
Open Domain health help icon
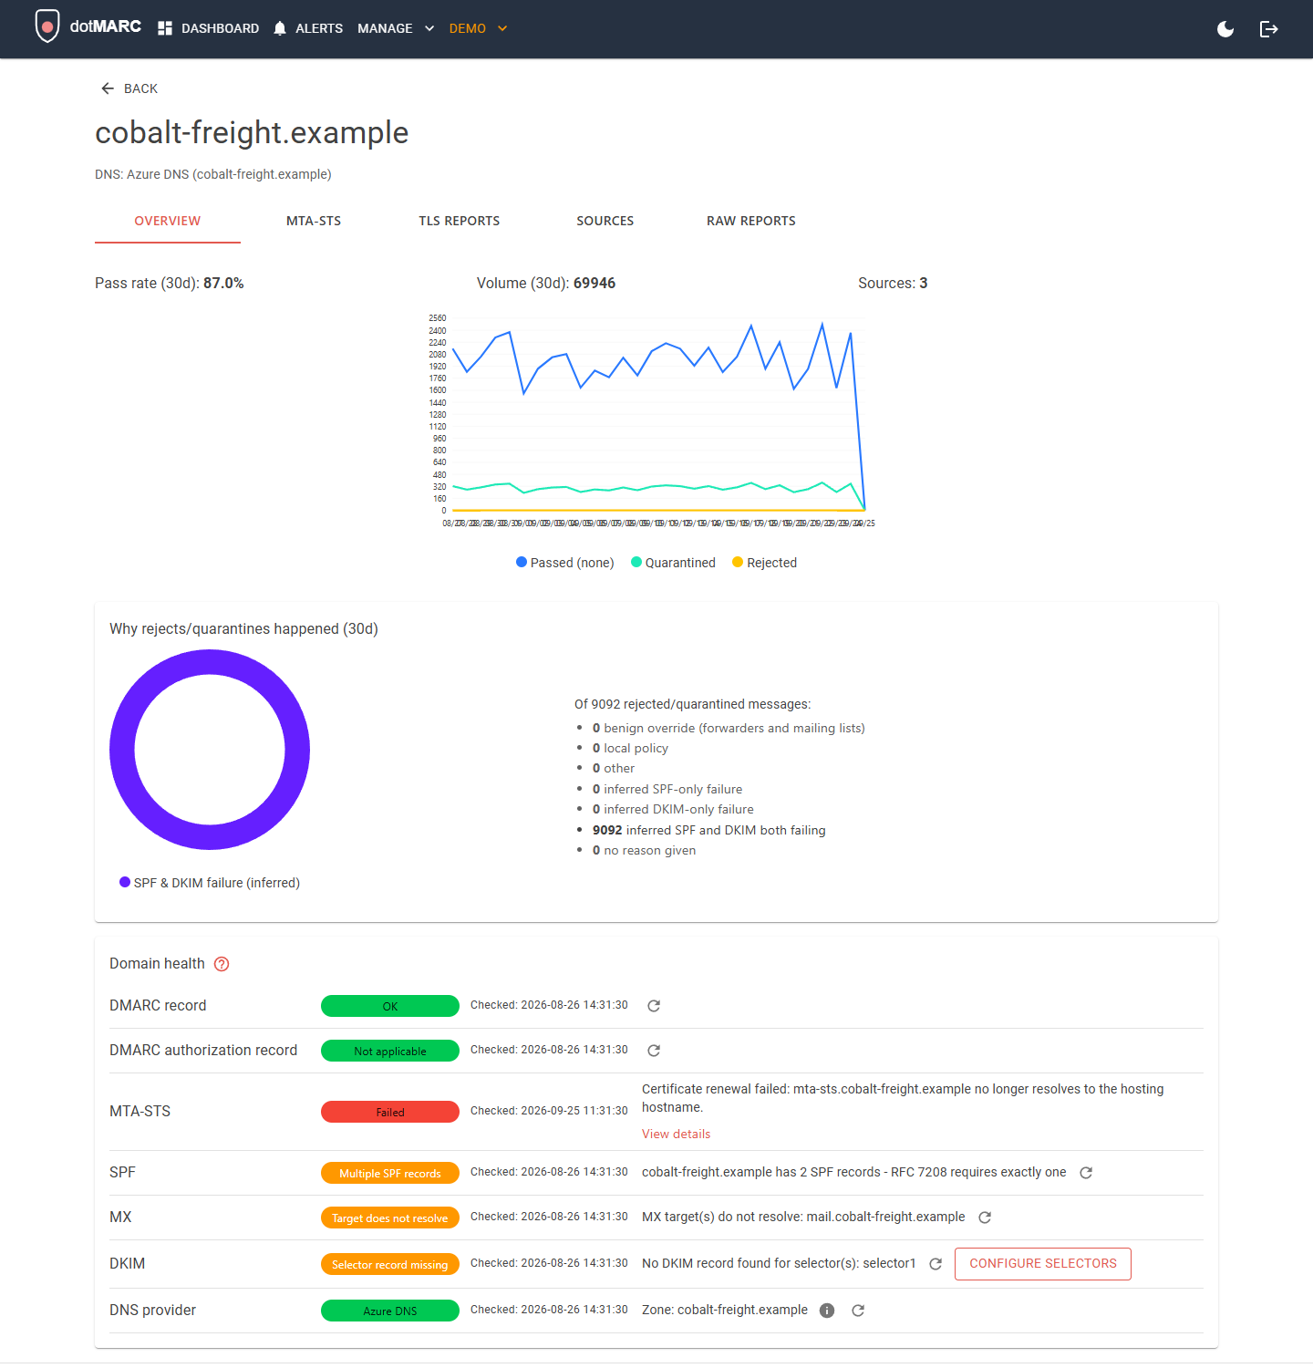[222, 964]
